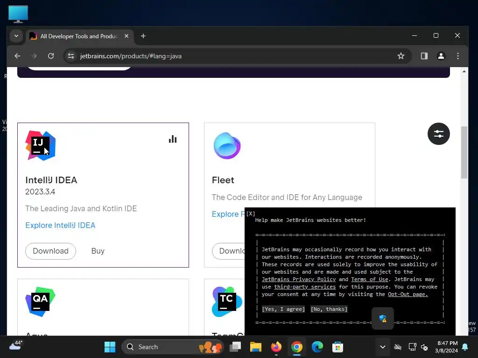
Task: Expand the tab search dropdown
Action: coord(16,36)
